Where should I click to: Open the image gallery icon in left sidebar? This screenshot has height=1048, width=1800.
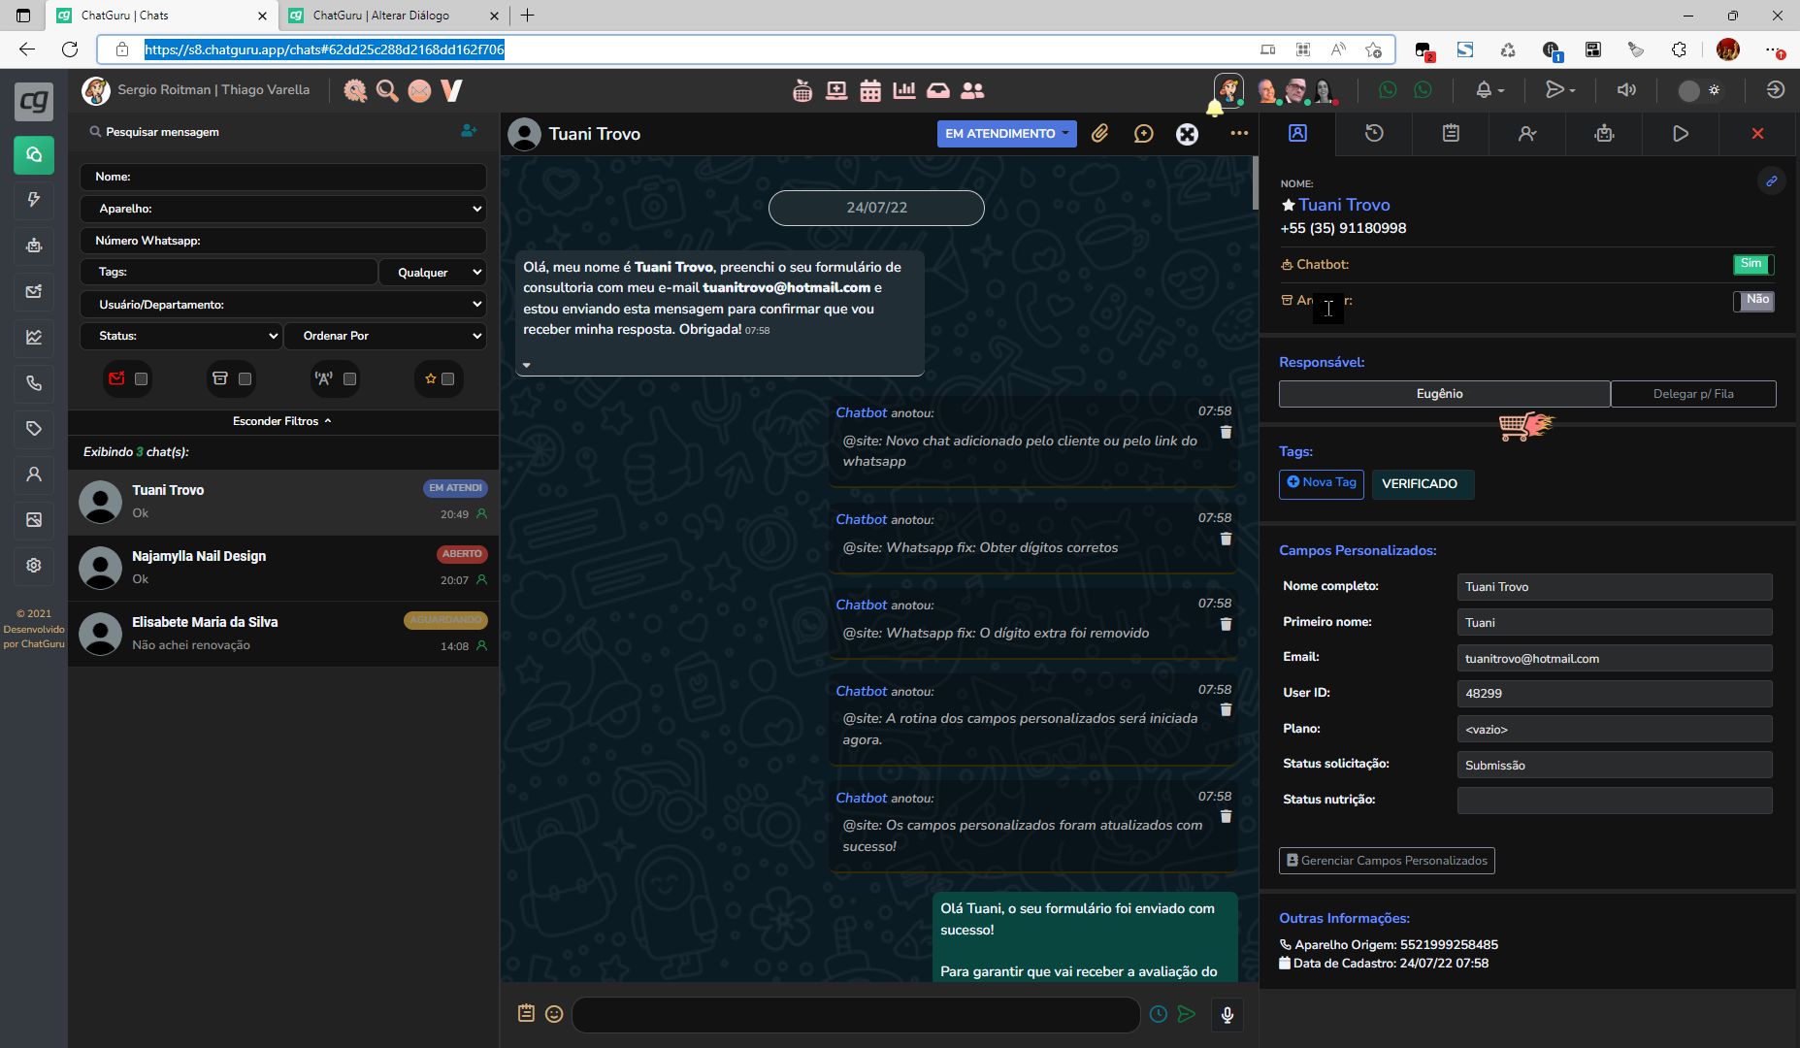(x=34, y=520)
